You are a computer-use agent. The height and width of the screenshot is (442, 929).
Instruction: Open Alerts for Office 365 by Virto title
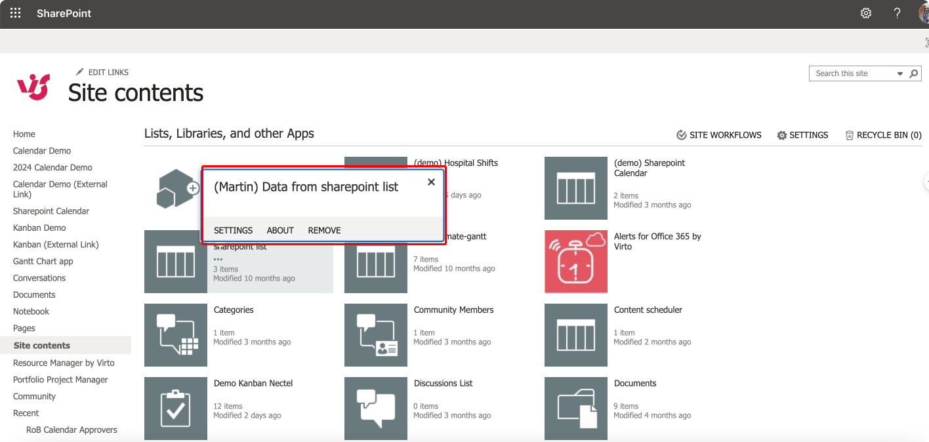[x=657, y=241]
